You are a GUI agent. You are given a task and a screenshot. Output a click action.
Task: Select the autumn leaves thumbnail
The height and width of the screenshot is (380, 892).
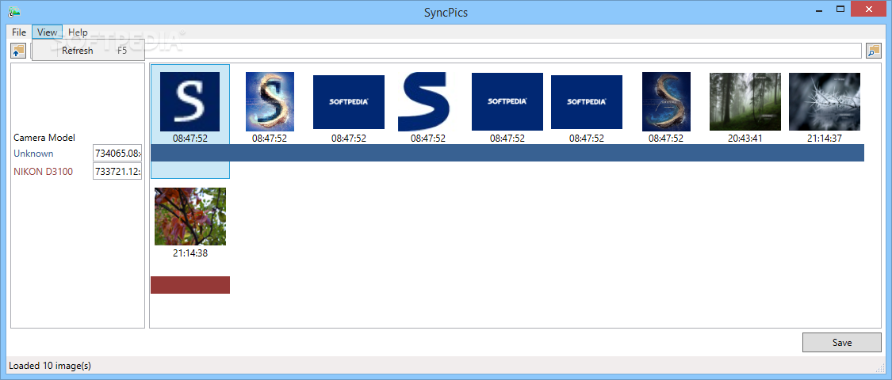pyautogui.click(x=190, y=216)
